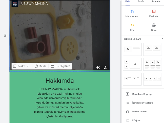Click the UZUNAY MAKİNA site logo
This screenshot has width=164, height=123.
click(x=15, y=4)
